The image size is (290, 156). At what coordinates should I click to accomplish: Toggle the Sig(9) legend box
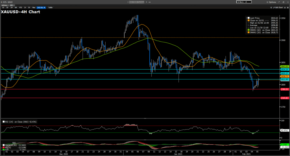pos(3,148)
